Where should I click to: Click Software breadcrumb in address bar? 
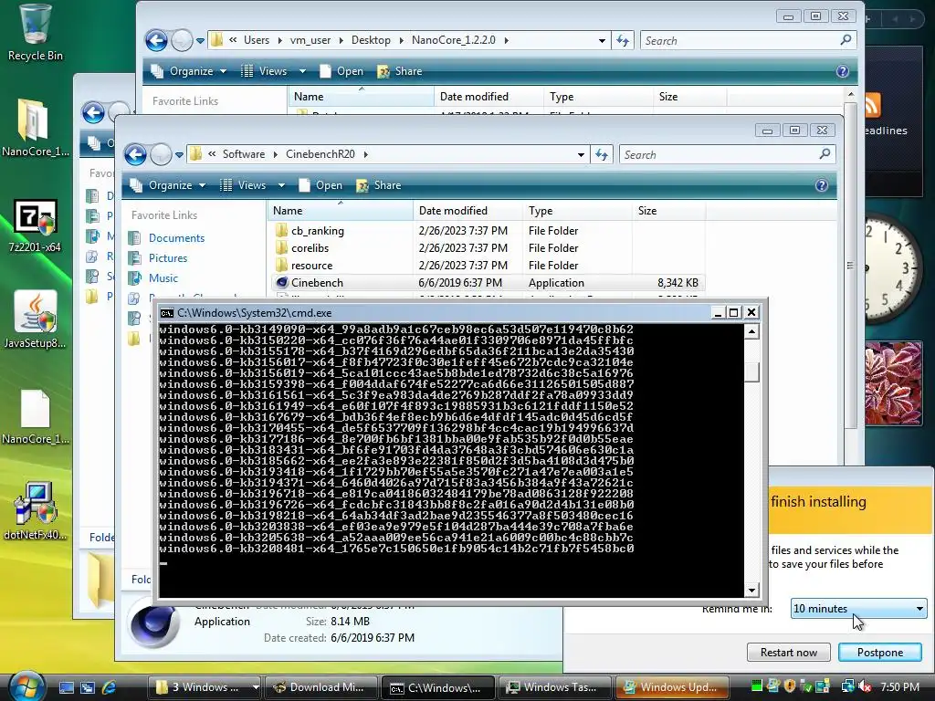click(243, 153)
